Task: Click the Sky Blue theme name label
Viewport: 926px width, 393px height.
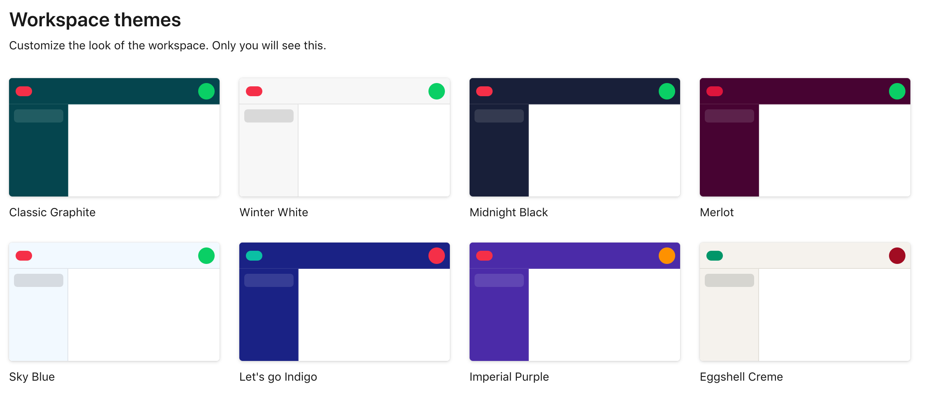Action: [32, 377]
